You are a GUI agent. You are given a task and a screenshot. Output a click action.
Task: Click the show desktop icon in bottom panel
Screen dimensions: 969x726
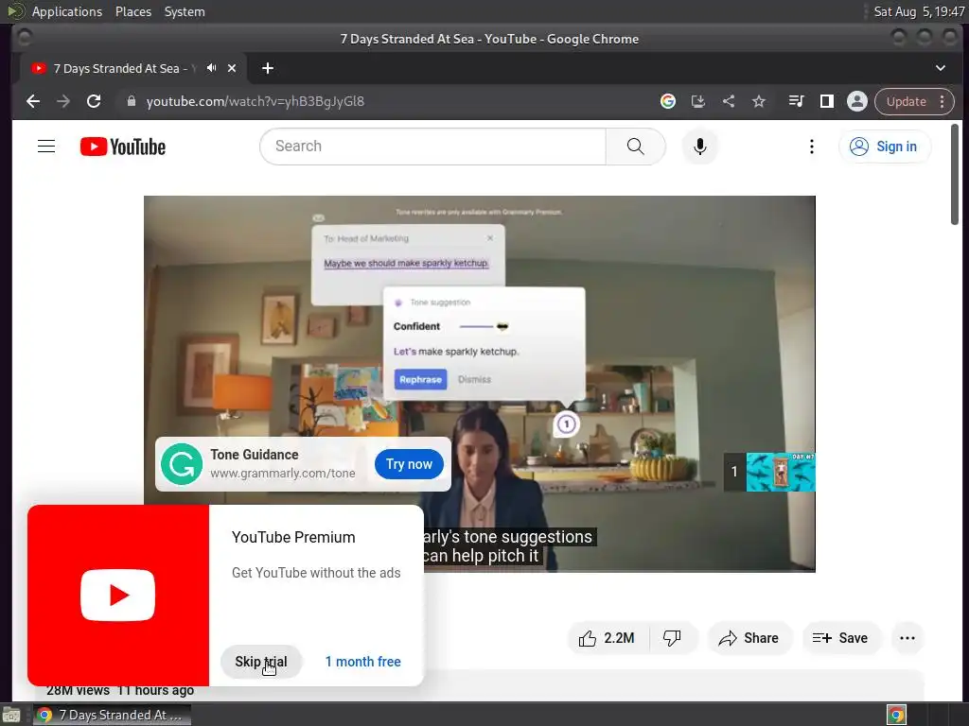11,715
